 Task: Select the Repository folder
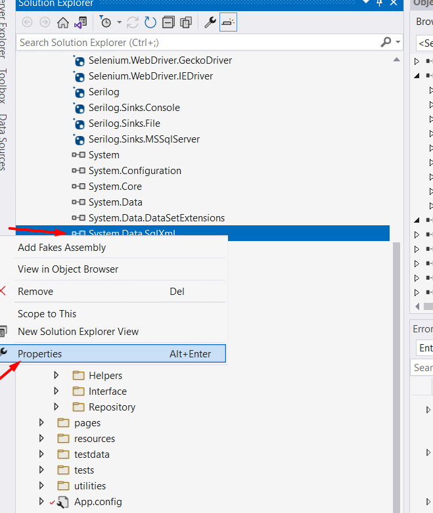pos(112,407)
